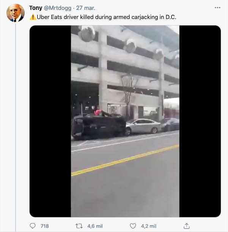Like the tweet with the heart icon
Image resolution: width=228 pixels, height=232 pixels.
133,226
